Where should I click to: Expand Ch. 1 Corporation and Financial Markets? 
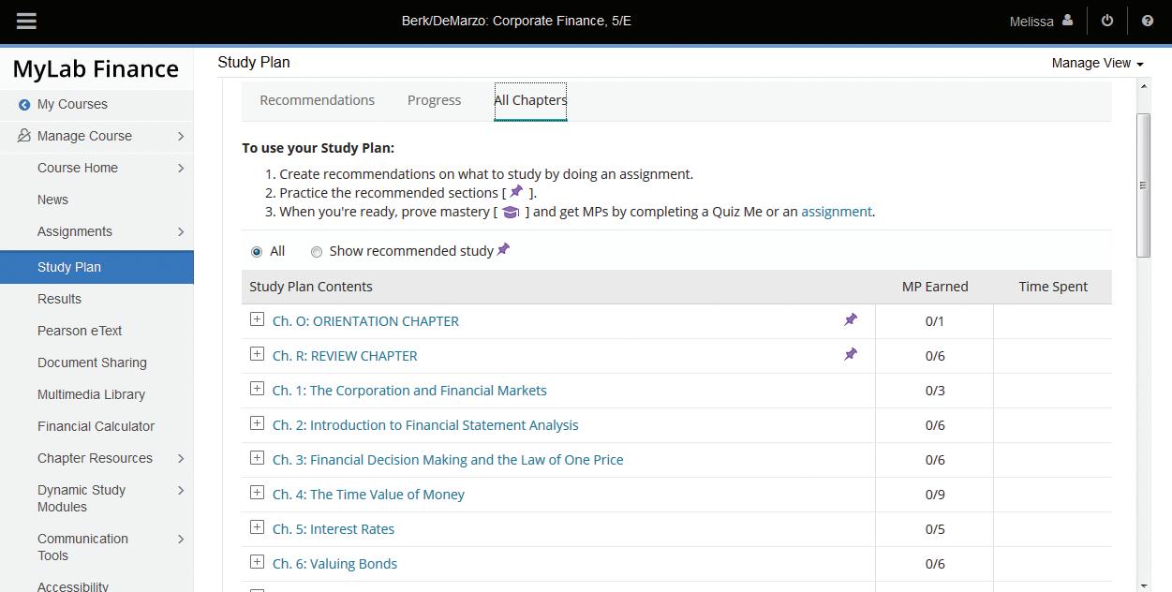[257, 389]
